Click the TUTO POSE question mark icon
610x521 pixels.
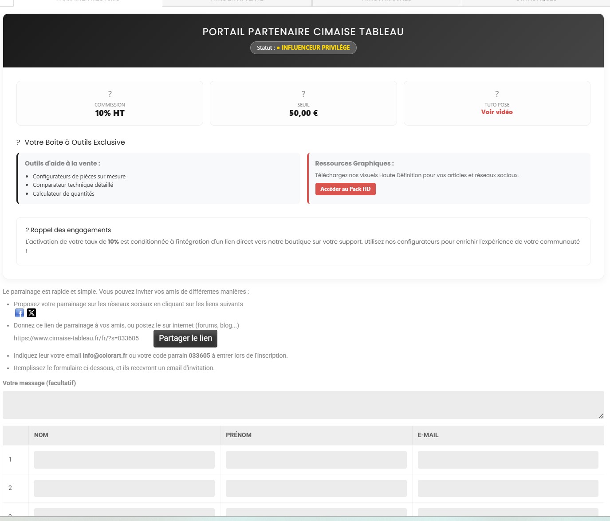[496, 94]
